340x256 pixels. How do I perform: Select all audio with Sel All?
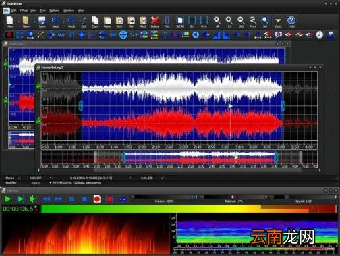coord(180,21)
